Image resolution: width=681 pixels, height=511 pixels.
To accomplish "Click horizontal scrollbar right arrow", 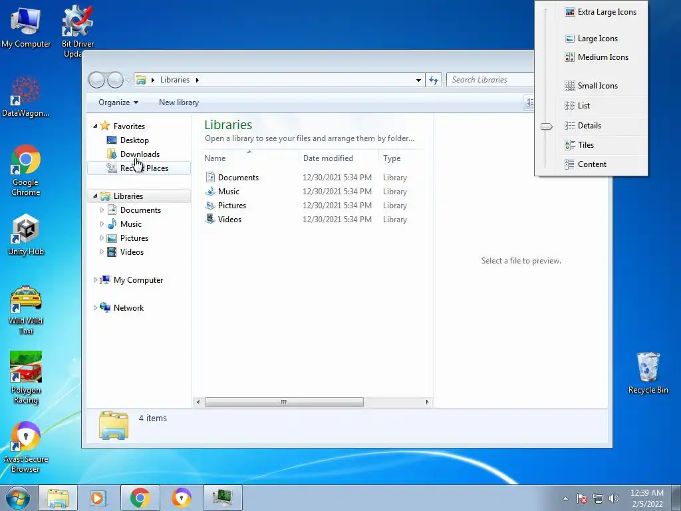I will (427, 402).
